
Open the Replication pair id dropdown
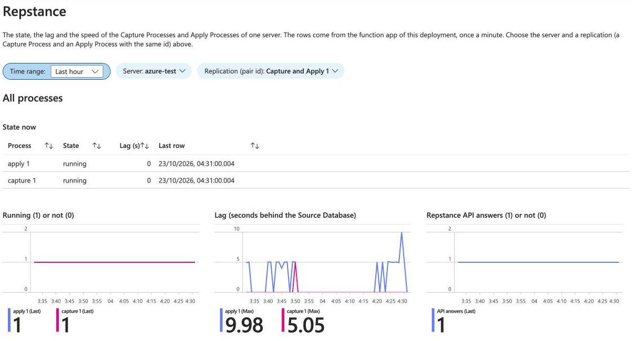pyautogui.click(x=271, y=71)
